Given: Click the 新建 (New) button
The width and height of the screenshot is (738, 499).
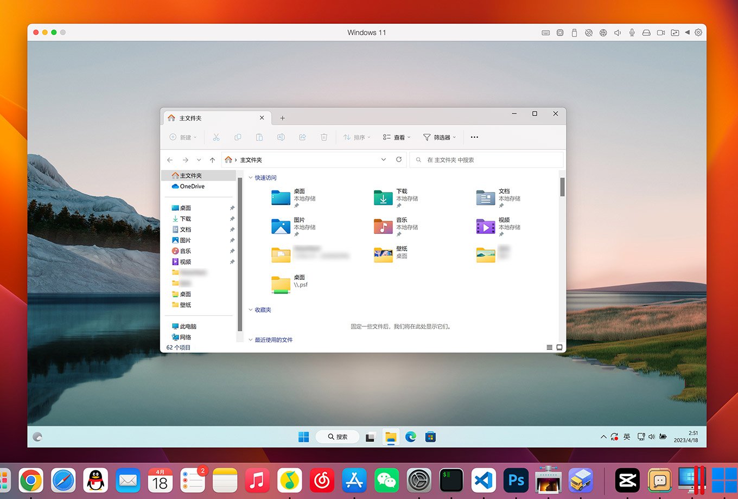Looking at the screenshot, I should click(183, 137).
